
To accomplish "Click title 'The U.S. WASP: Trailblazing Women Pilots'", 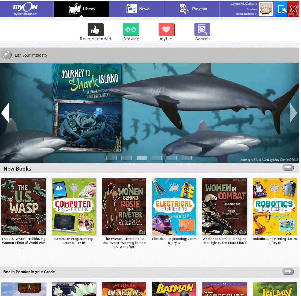I will click(x=23, y=243).
